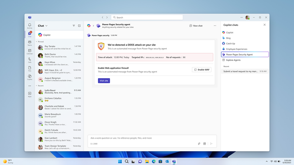Open group chat Will, Kayo, Eric, +2
Image resolution: width=294 pixels, height=165 pixels.
(x=59, y=71)
